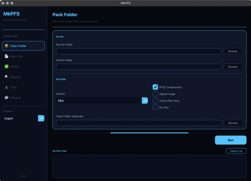Enable Verify After Pack checkbox
This screenshot has width=251, height=181.
coord(155,101)
